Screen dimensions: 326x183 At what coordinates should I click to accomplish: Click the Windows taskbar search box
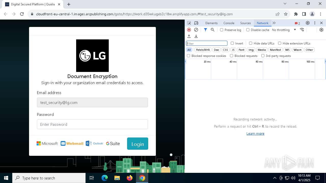click(x=49, y=178)
